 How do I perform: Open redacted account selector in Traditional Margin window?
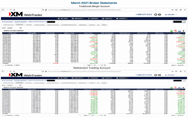tap(179, 22)
